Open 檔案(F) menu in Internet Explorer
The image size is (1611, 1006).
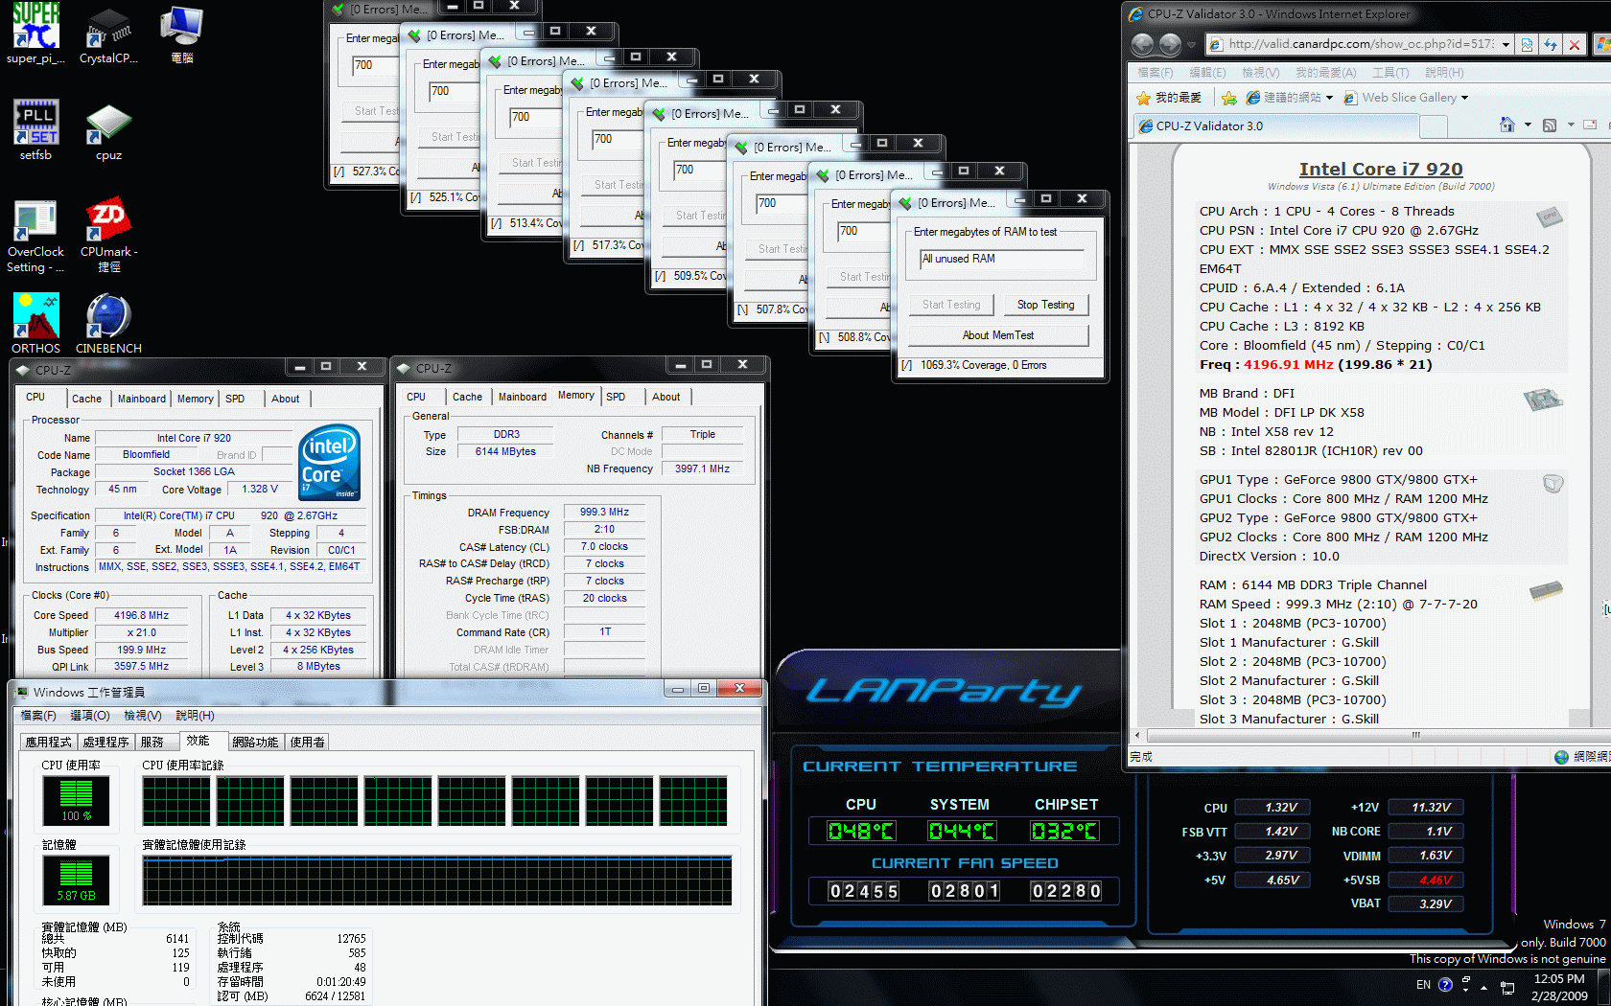click(1156, 73)
